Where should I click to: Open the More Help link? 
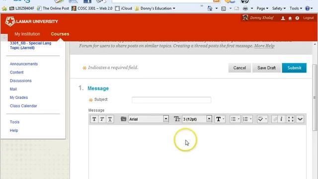point(264,46)
